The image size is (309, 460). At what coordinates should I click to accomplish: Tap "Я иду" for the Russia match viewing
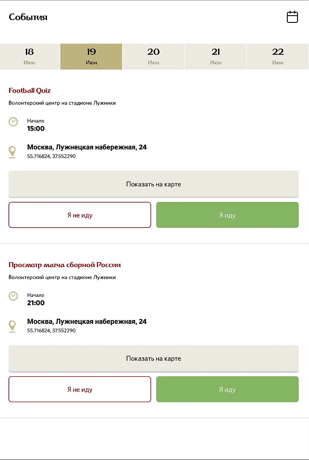227,389
